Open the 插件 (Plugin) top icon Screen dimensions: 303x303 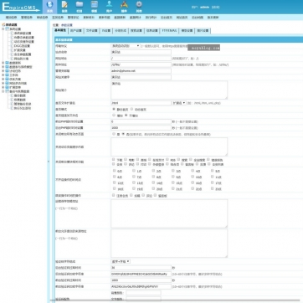tap(124, 7)
